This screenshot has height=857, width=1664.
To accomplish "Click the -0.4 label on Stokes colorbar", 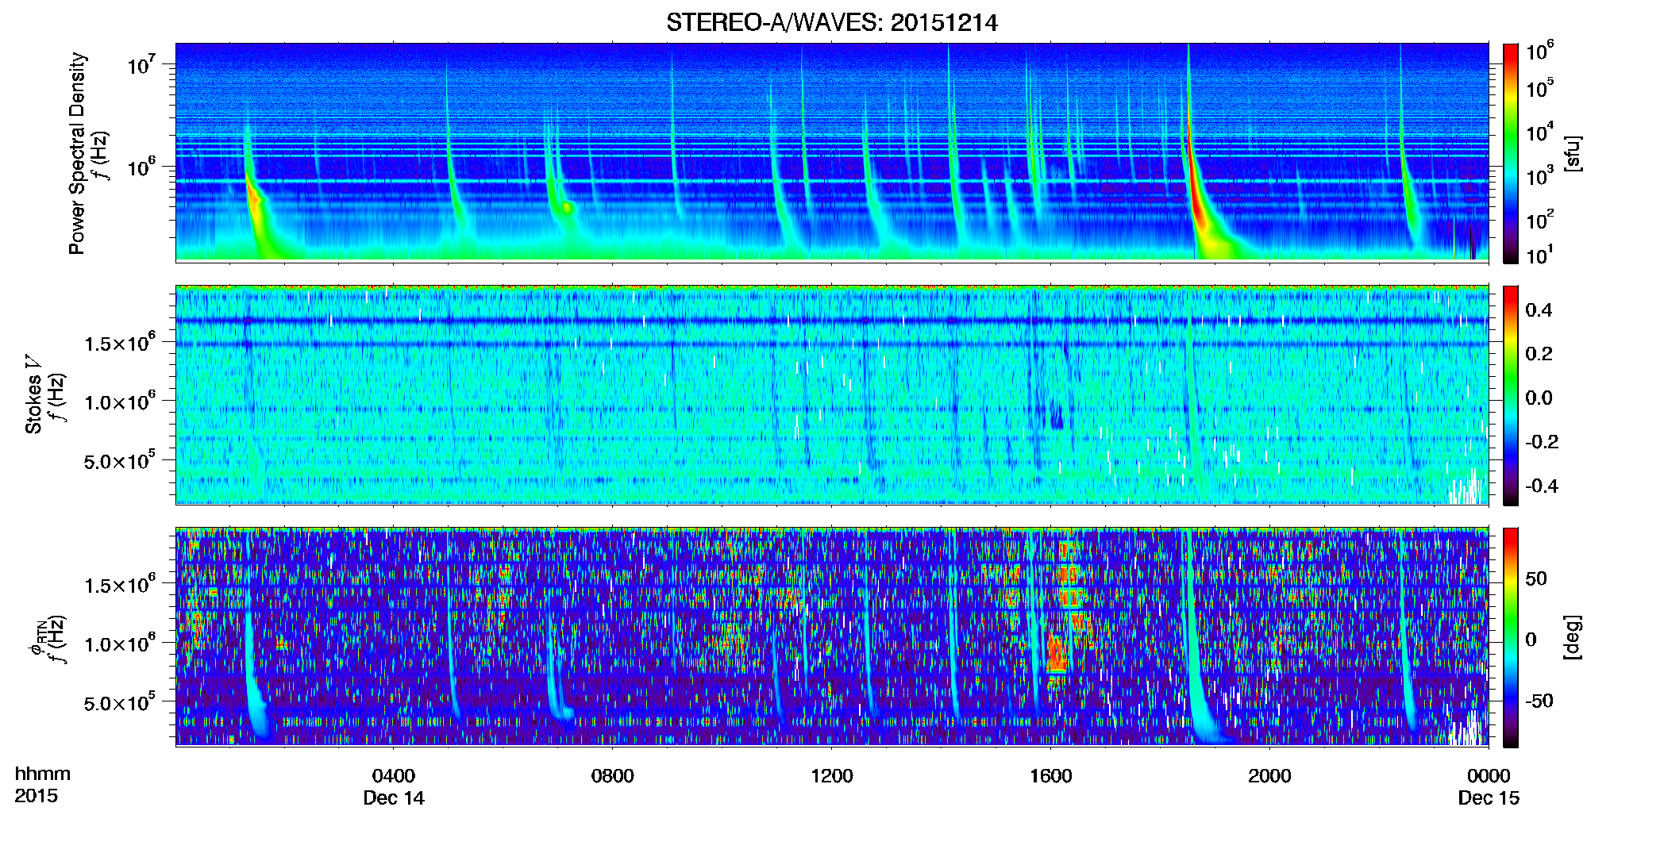I will point(1542,486).
